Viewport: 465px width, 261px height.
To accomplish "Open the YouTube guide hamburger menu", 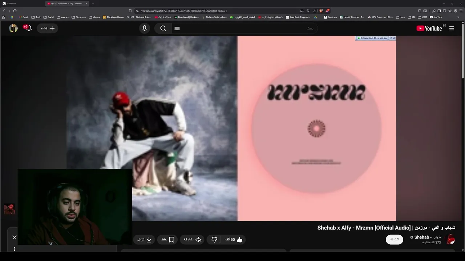I will point(452,28).
